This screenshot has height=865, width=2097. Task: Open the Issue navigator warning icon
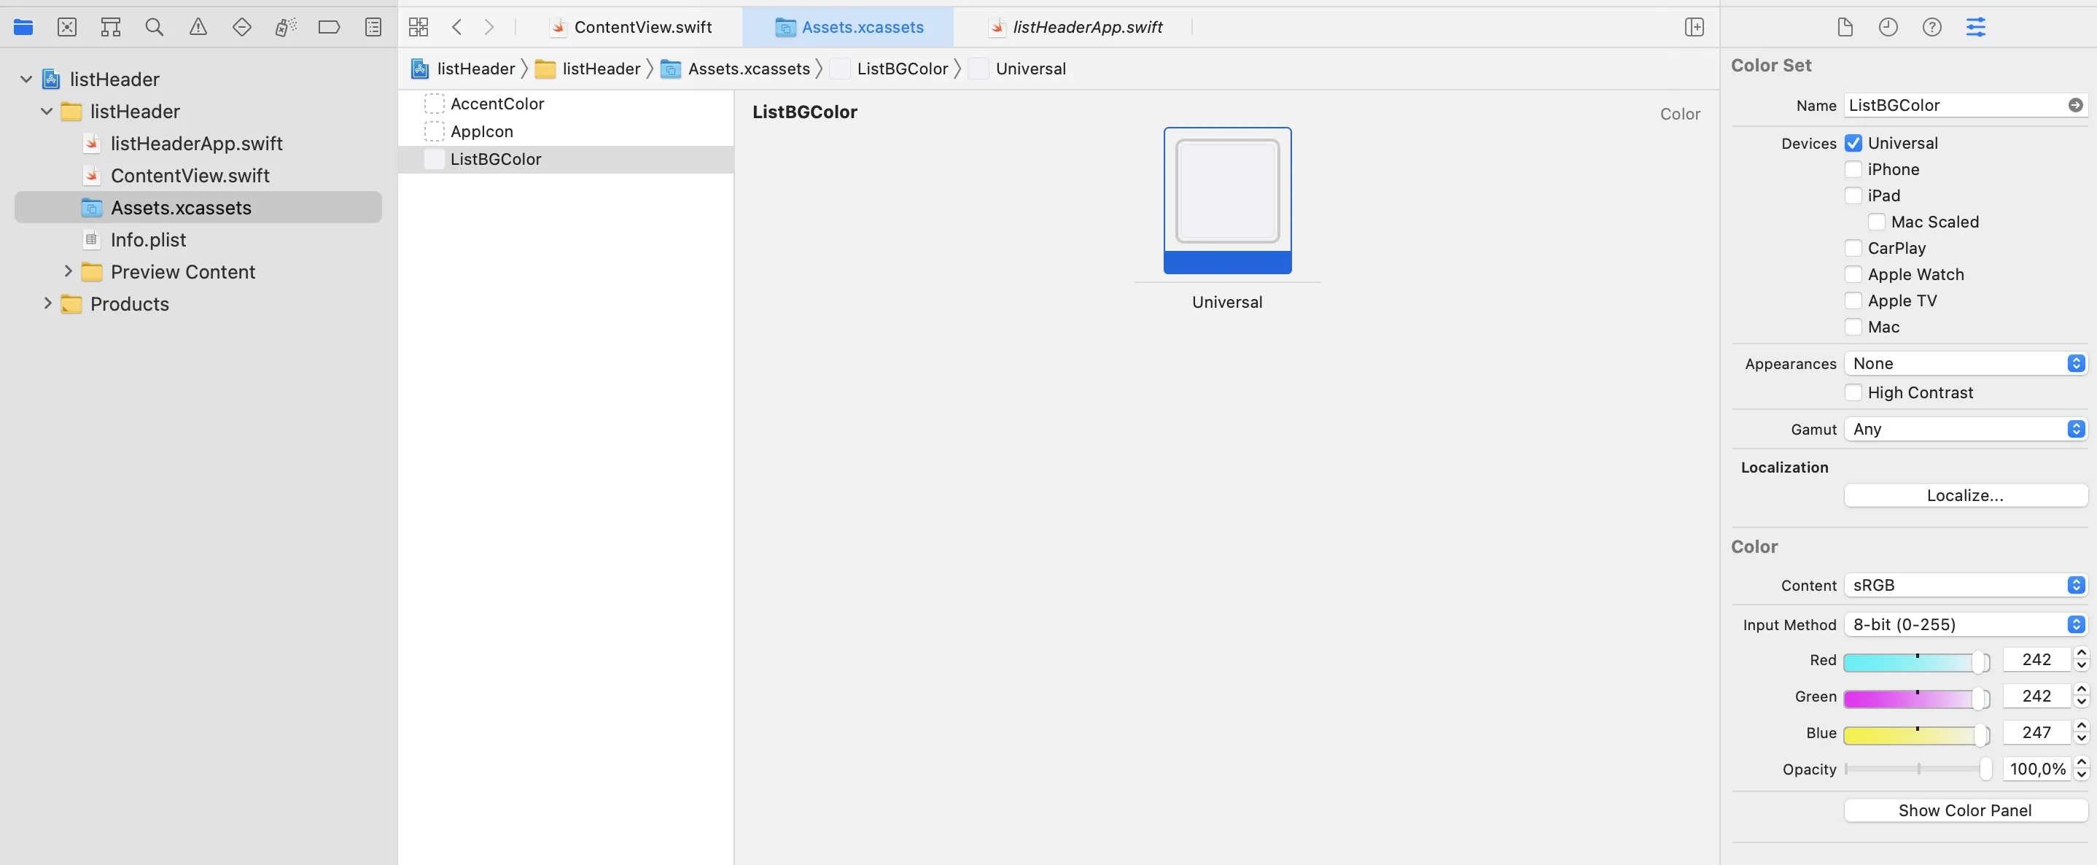pyautogui.click(x=198, y=27)
